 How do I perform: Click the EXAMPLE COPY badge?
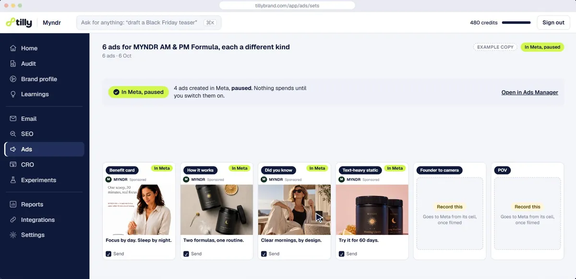pos(495,47)
